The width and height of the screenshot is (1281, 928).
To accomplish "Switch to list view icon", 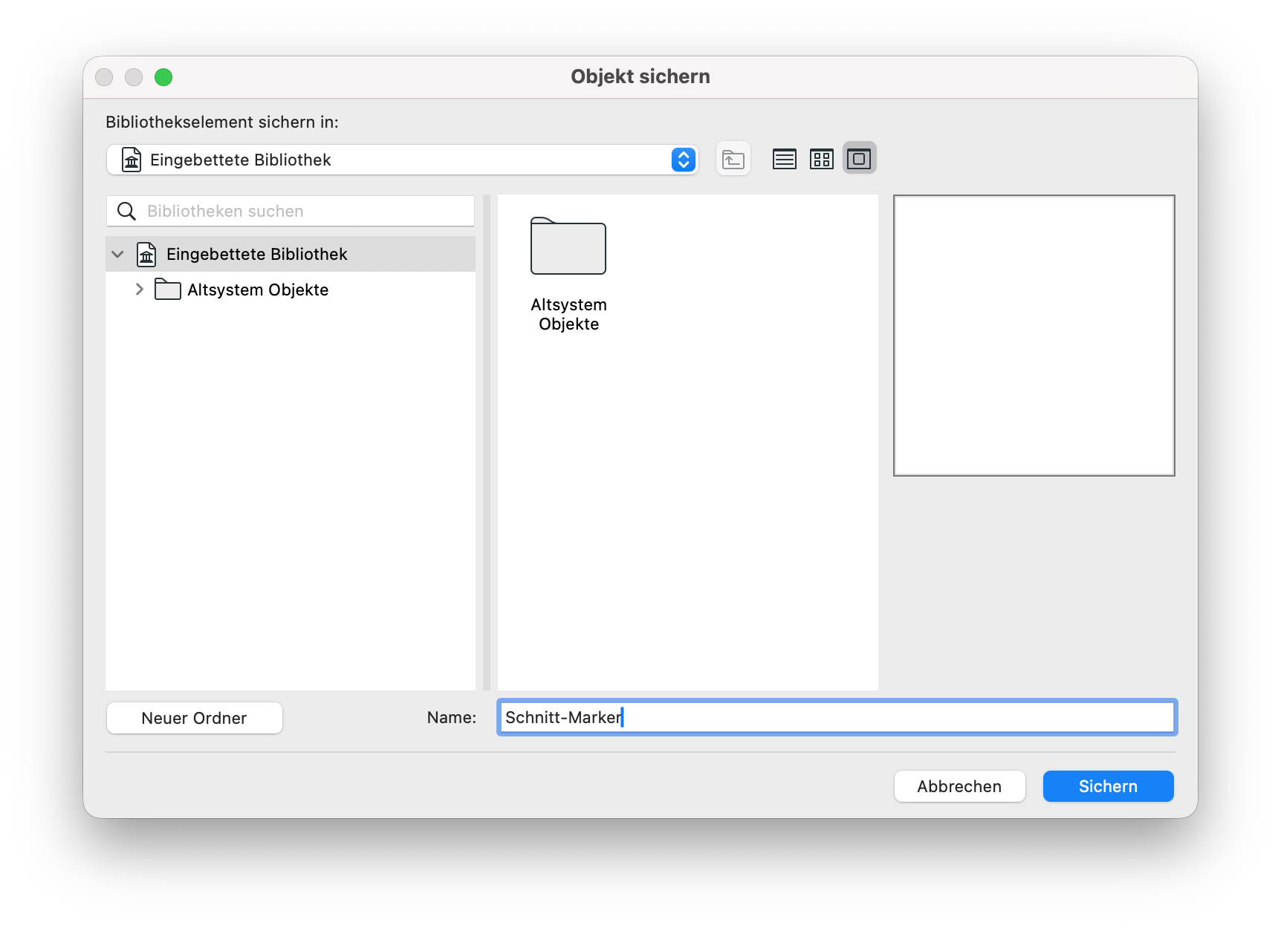I will (x=785, y=159).
